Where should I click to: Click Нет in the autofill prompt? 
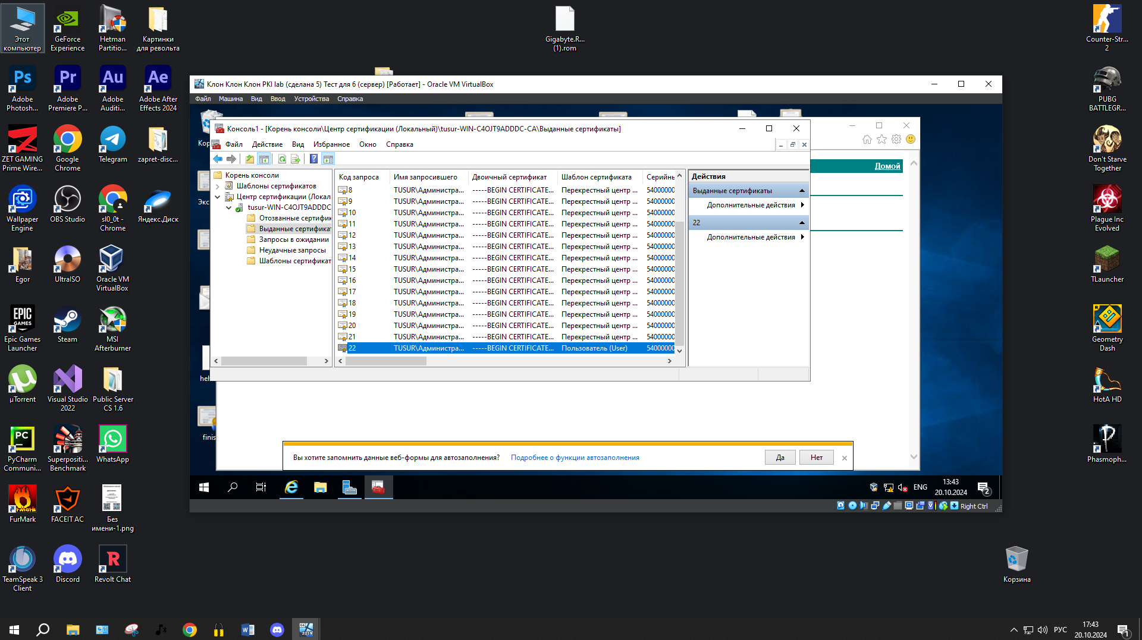tap(816, 458)
